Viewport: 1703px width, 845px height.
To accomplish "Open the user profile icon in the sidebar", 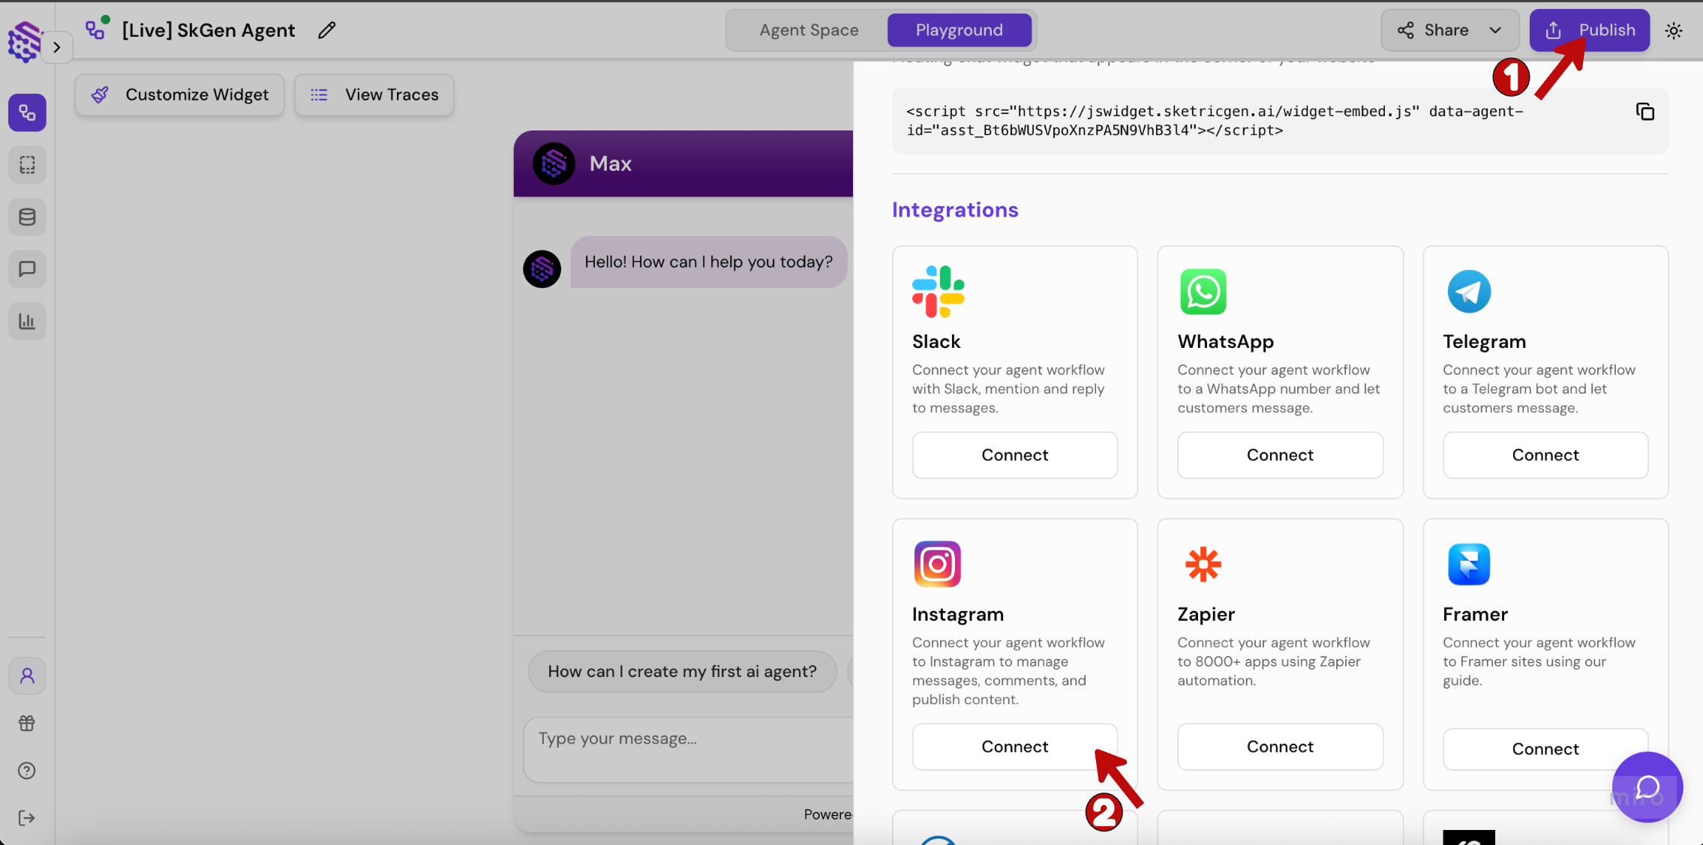I will pyautogui.click(x=27, y=676).
